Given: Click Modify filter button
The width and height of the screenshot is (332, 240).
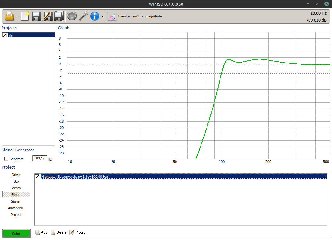Looking at the screenshot, I should pyautogui.click(x=78, y=233).
